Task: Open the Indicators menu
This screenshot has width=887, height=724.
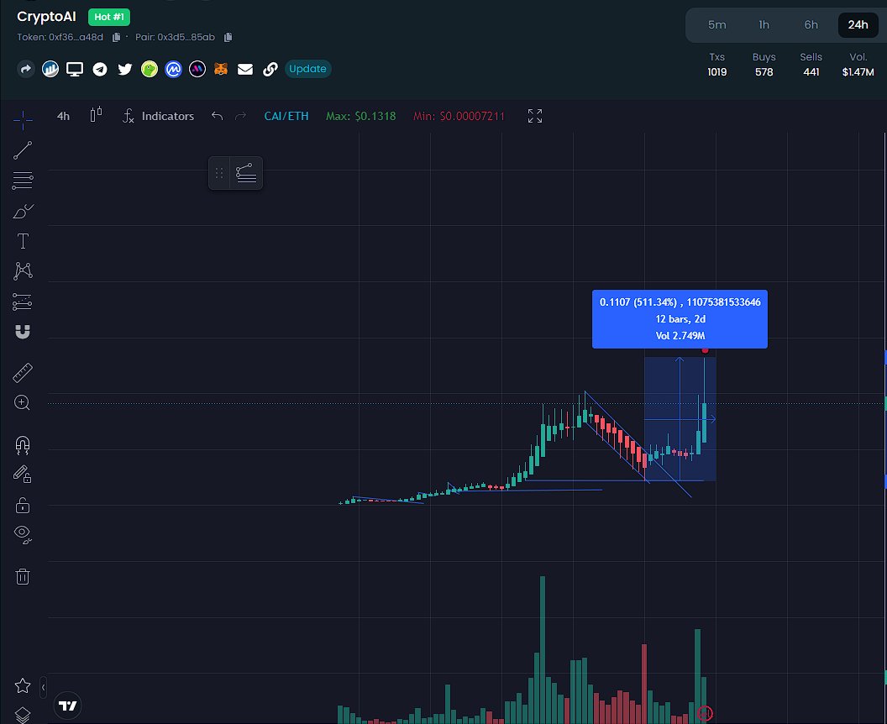Action: pos(159,116)
